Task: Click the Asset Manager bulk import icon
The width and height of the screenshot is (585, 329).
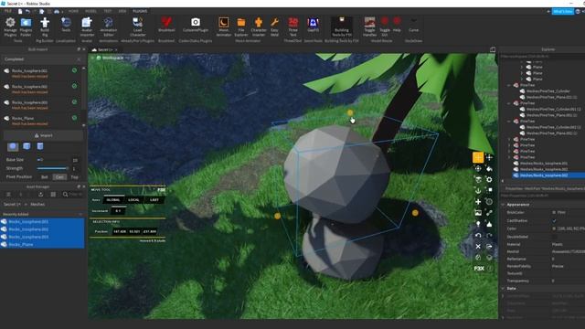Action: 40,195
